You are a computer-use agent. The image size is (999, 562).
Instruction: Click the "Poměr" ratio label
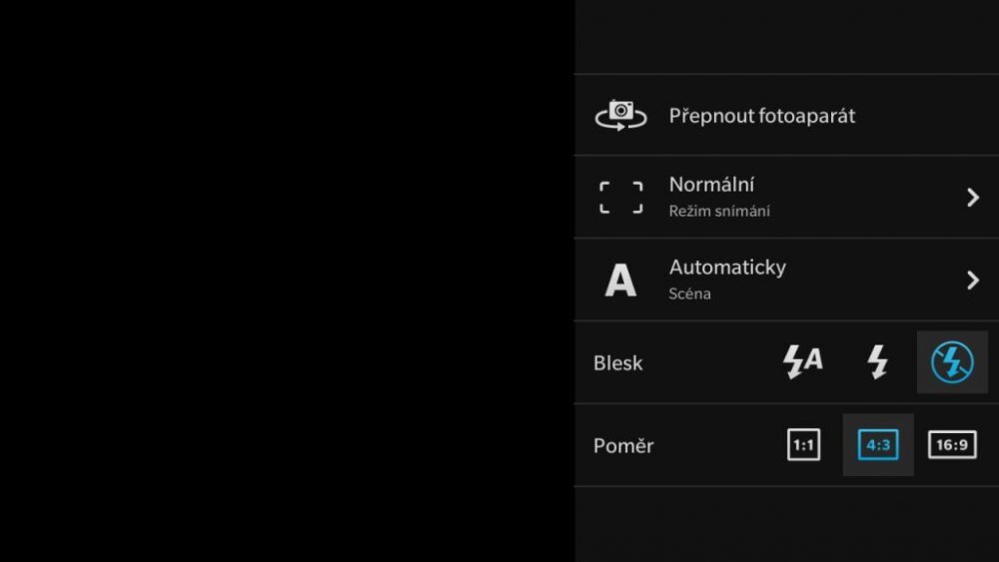(623, 446)
